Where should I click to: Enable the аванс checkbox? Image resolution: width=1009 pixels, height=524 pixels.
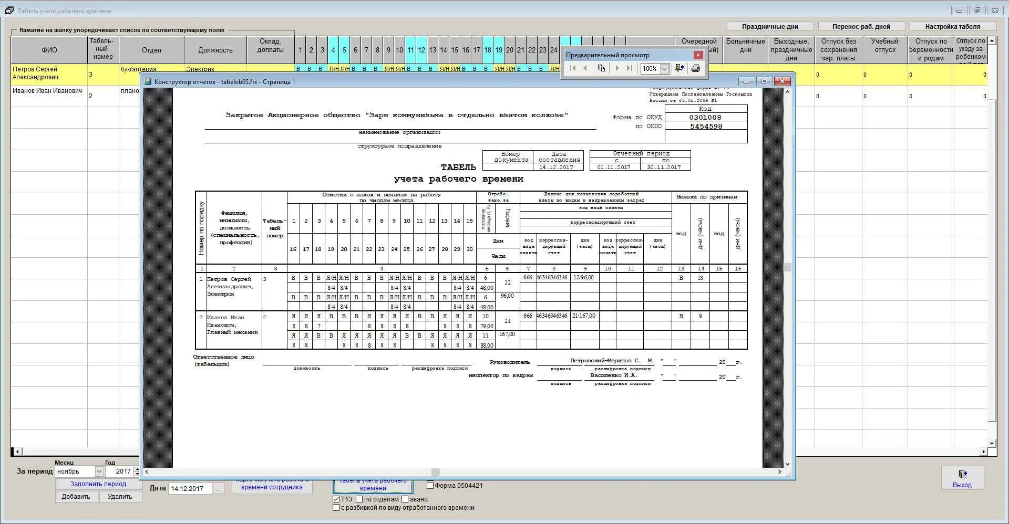405,499
